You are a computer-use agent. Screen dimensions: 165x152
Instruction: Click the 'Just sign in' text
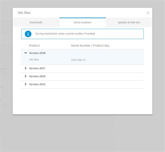78,60
